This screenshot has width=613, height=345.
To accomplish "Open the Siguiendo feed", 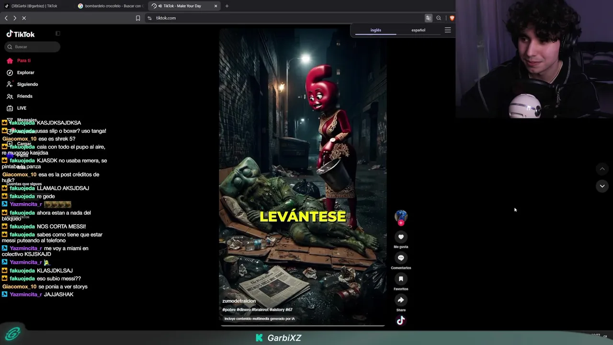I will coord(23,84).
